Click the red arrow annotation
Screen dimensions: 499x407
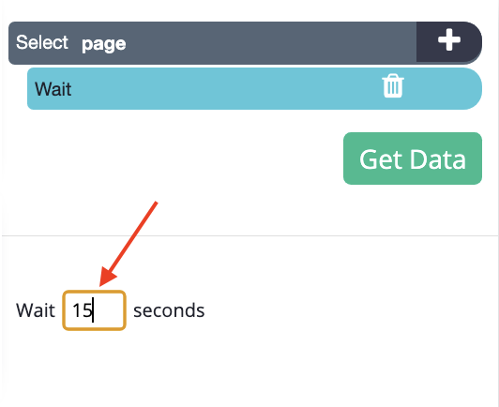[x=129, y=244]
